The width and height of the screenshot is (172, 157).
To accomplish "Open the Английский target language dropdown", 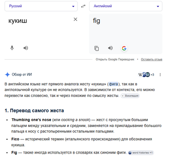I will tap(126, 6).
